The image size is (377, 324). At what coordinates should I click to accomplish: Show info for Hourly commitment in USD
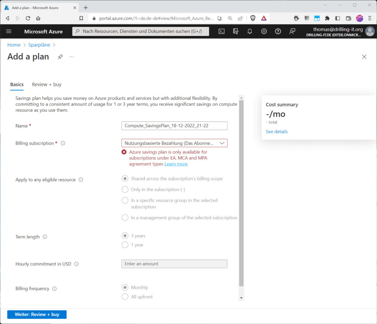click(x=77, y=264)
